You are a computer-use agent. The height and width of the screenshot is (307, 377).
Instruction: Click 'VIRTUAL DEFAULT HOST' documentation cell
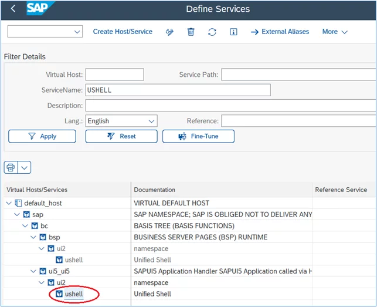pyautogui.click(x=171, y=203)
